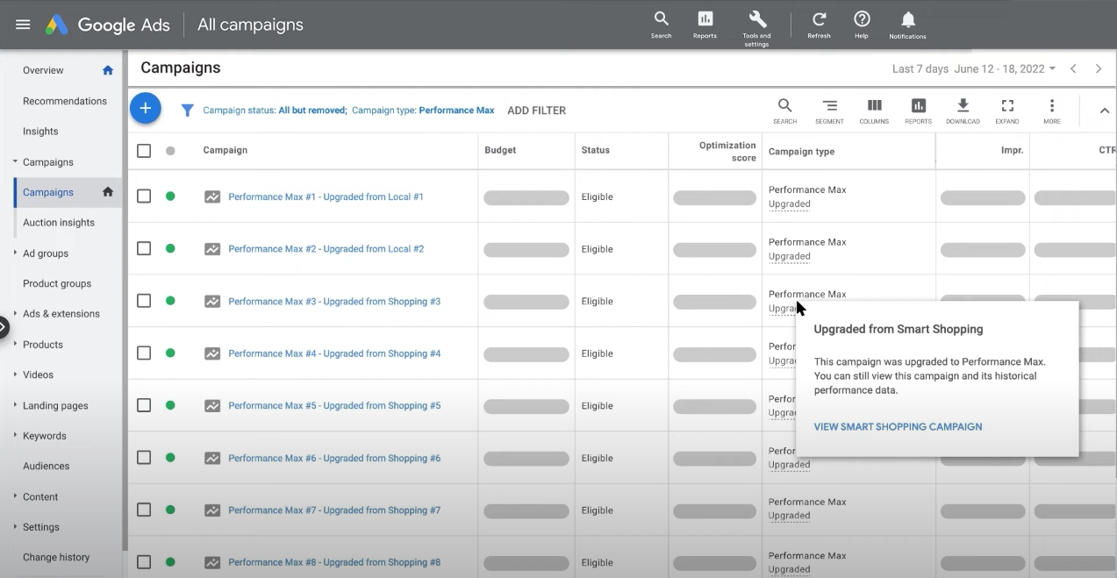The image size is (1117, 578).
Task: Open Search in the top bar
Action: click(662, 25)
